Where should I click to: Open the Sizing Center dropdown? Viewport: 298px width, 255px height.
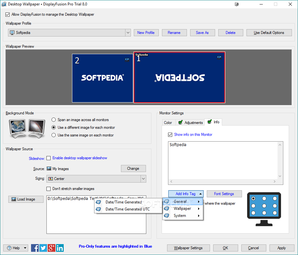[x=96, y=179]
